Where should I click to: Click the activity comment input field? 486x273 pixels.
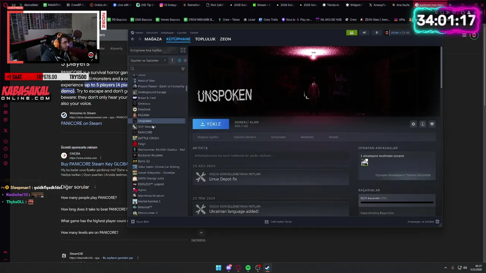[271, 155]
